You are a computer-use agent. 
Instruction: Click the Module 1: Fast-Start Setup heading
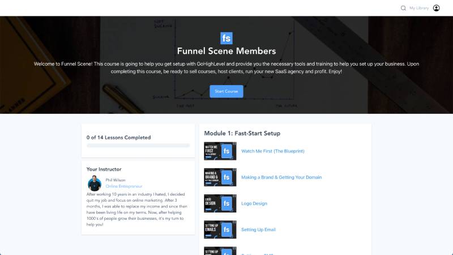click(x=242, y=133)
